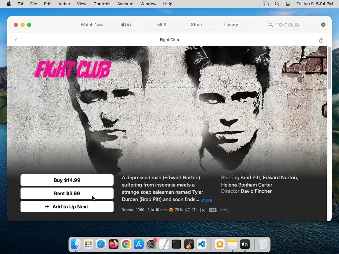Click the Fight Club page title
This screenshot has width=339, height=254.
(x=169, y=40)
